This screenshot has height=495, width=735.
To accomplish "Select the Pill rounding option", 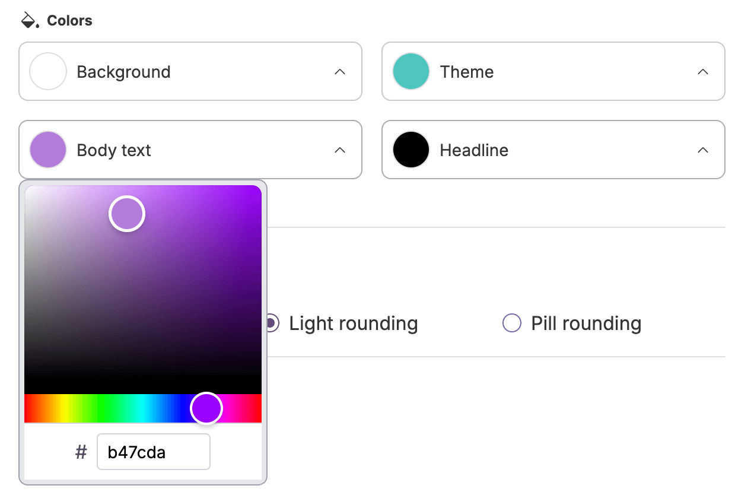I will pyautogui.click(x=511, y=323).
